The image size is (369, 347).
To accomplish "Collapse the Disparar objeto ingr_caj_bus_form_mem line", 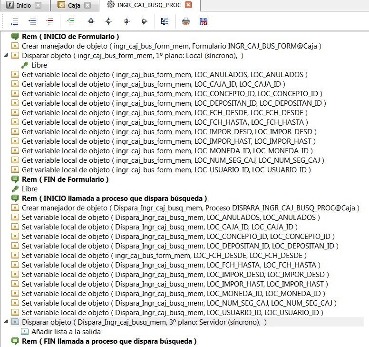I will pos(6,55).
